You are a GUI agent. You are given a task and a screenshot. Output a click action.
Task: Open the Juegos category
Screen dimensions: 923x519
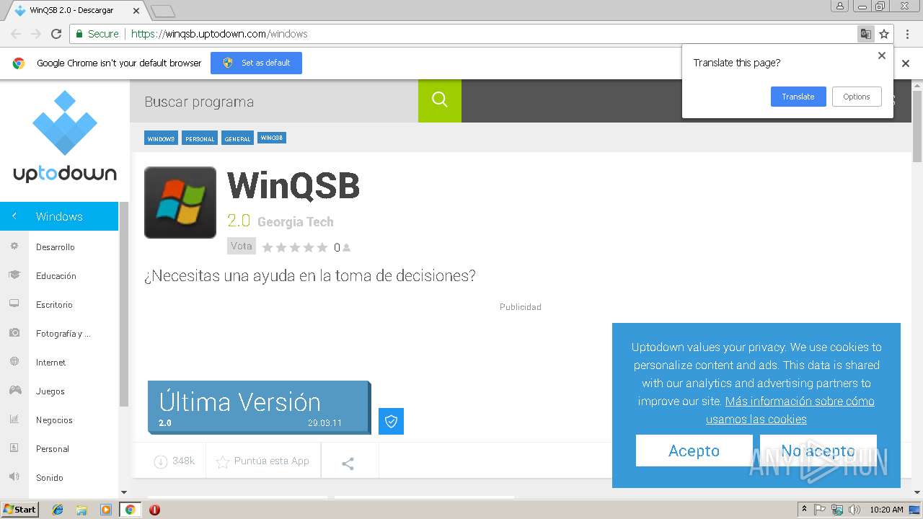point(50,391)
